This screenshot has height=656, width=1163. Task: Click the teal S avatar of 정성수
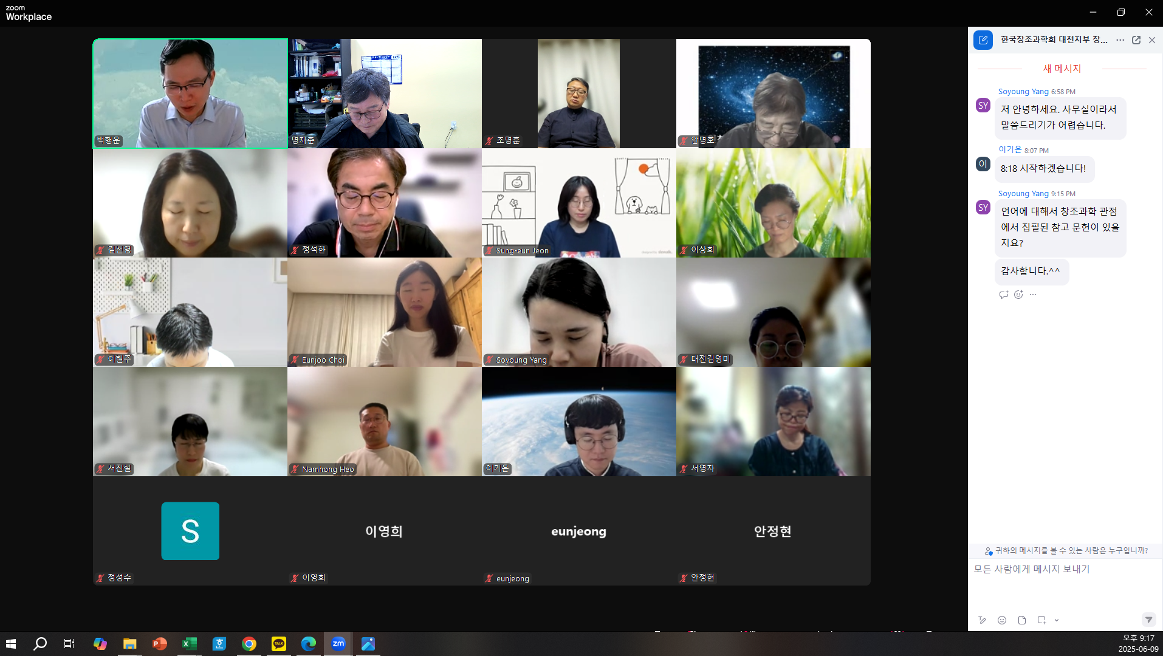[190, 531]
